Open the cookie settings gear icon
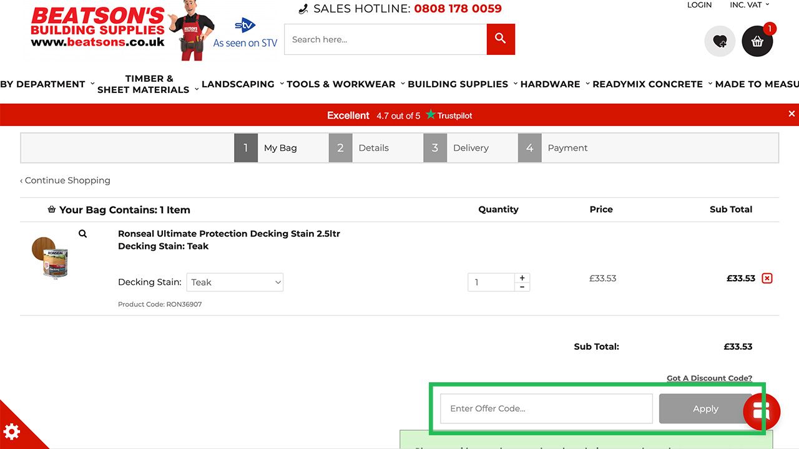Image resolution: width=799 pixels, height=449 pixels. (12, 432)
